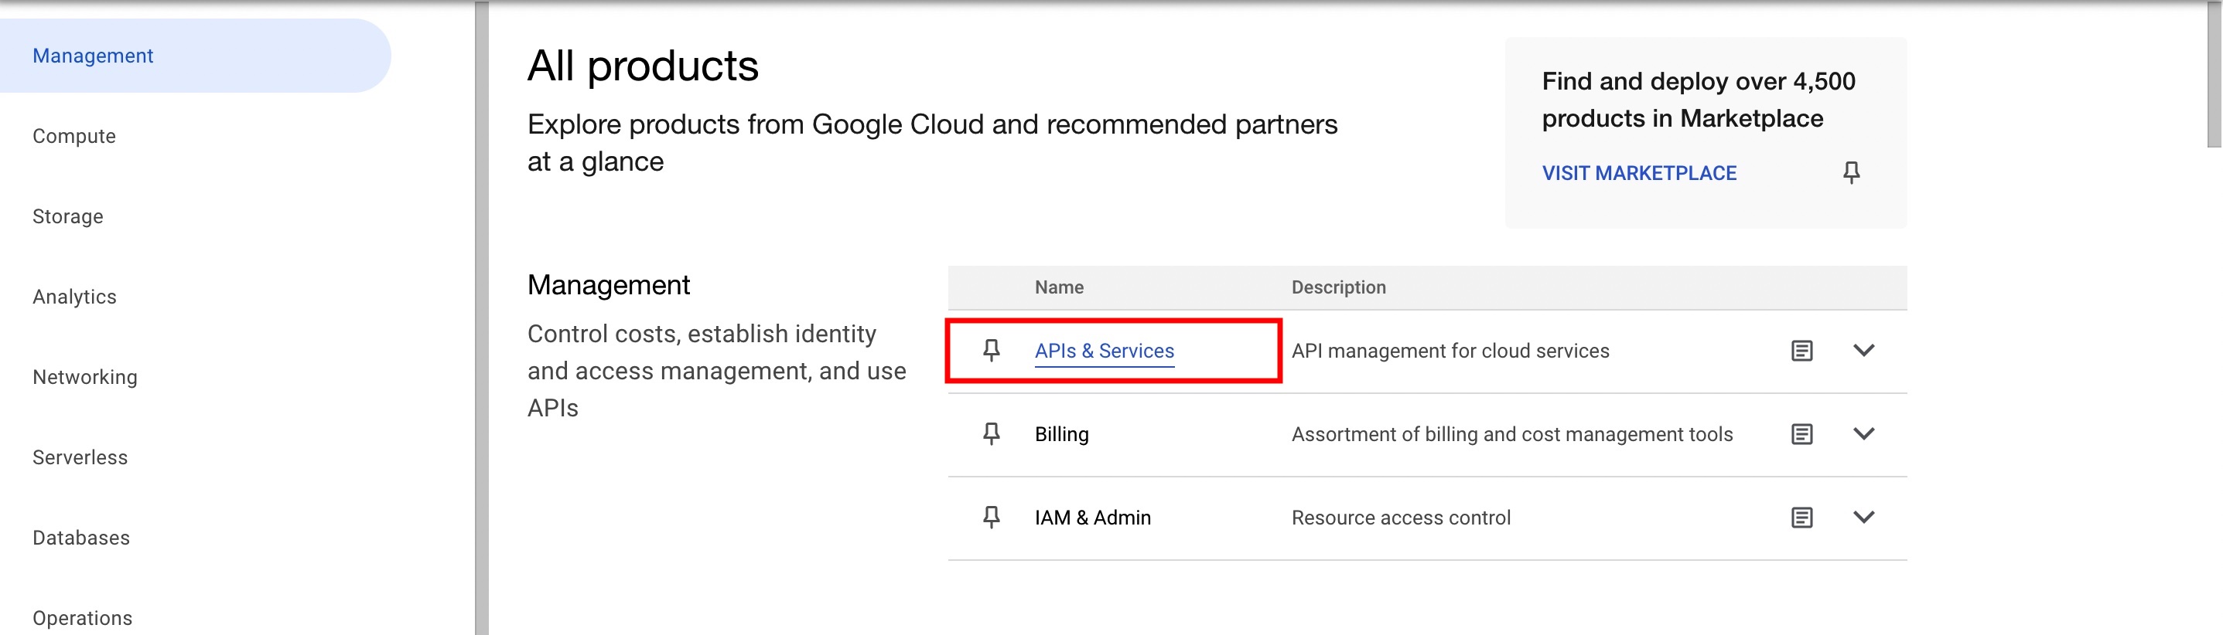Viewport: 2223px width, 635px height.
Task: Open documentation icon for Billing
Action: pyautogui.click(x=1802, y=434)
